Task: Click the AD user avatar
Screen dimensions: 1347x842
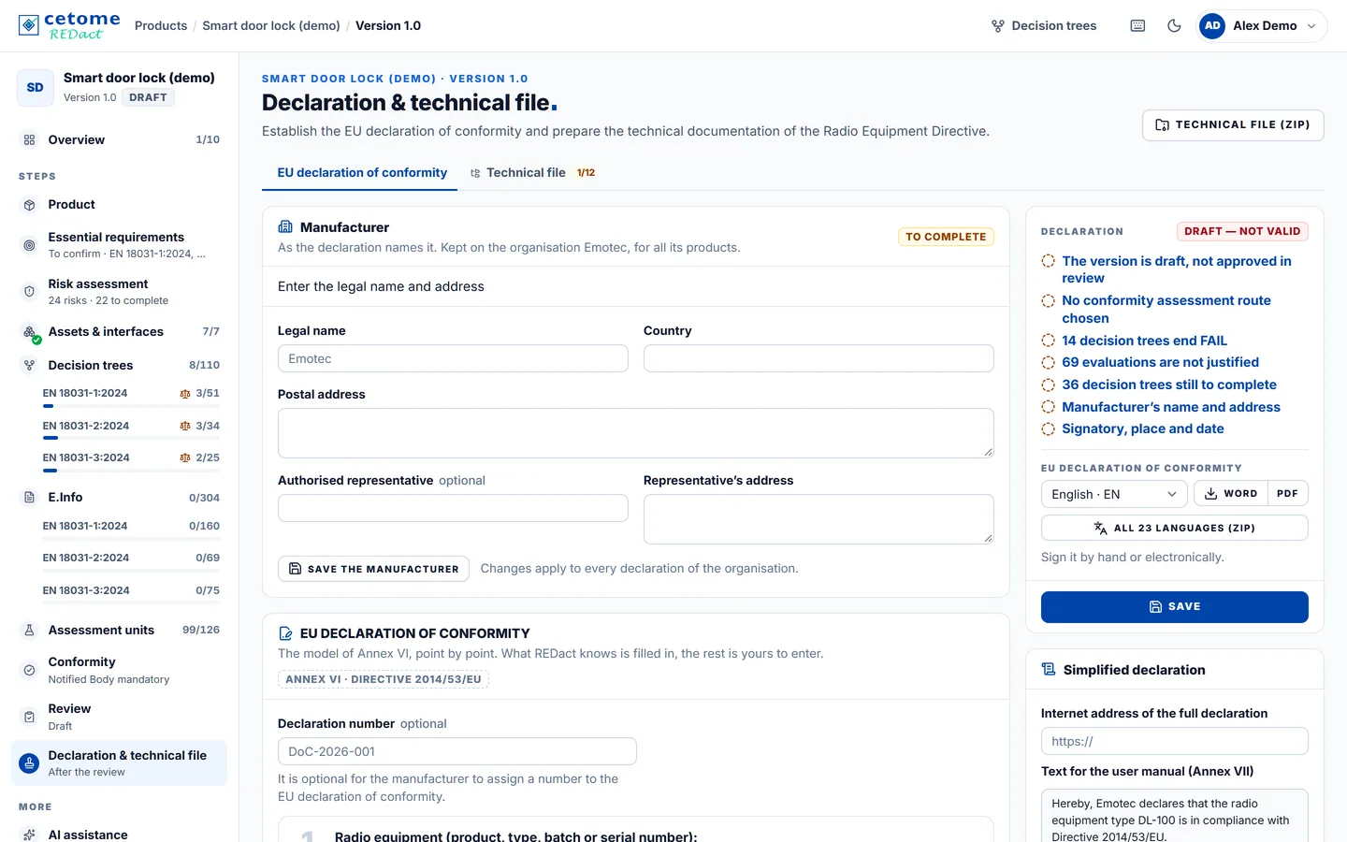Action: [1212, 26]
